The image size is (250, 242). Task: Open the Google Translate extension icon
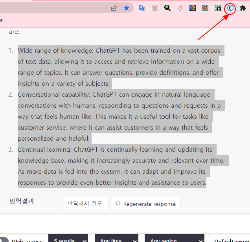(142, 8)
